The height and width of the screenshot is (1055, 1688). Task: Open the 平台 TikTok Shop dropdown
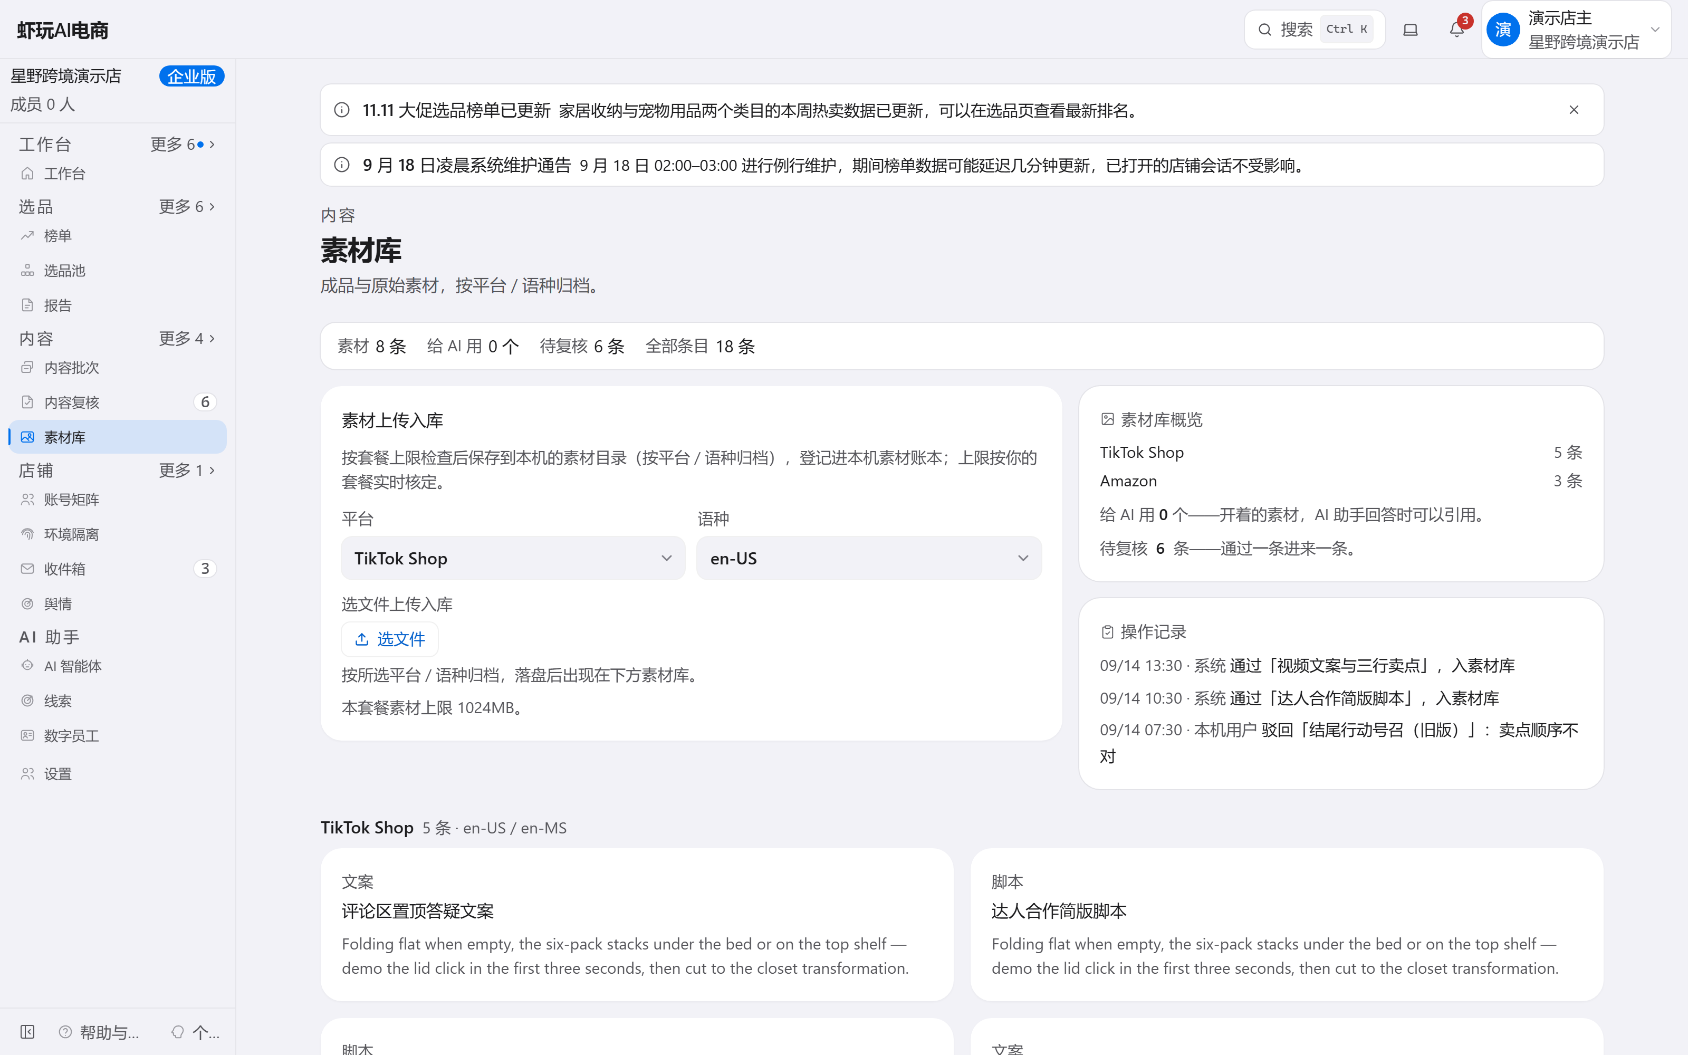click(x=513, y=558)
